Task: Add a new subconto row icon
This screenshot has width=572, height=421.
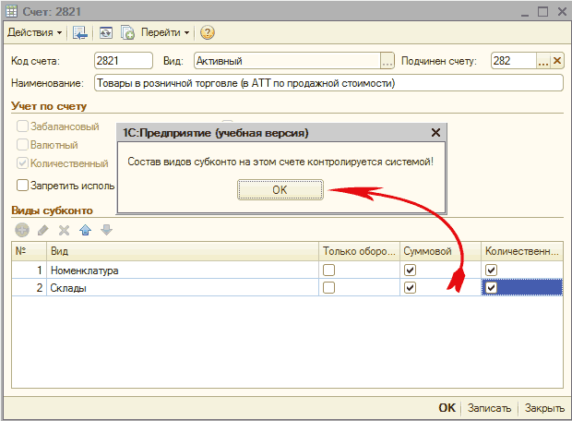Action: 21,230
